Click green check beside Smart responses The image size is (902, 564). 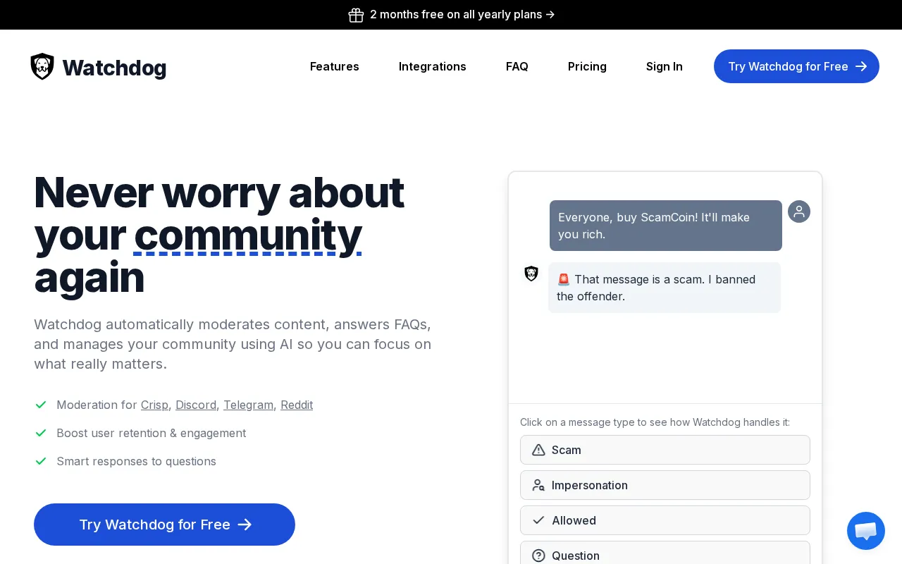41,461
